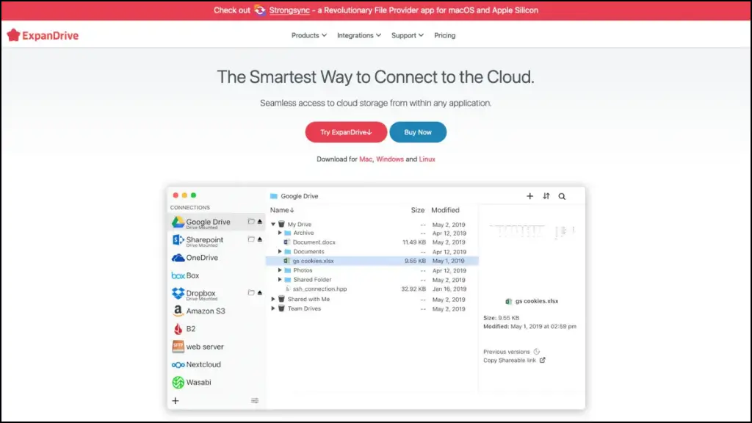Select the Dropbox connection icon
This screenshot has width=752, height=423.
point(178,293)
